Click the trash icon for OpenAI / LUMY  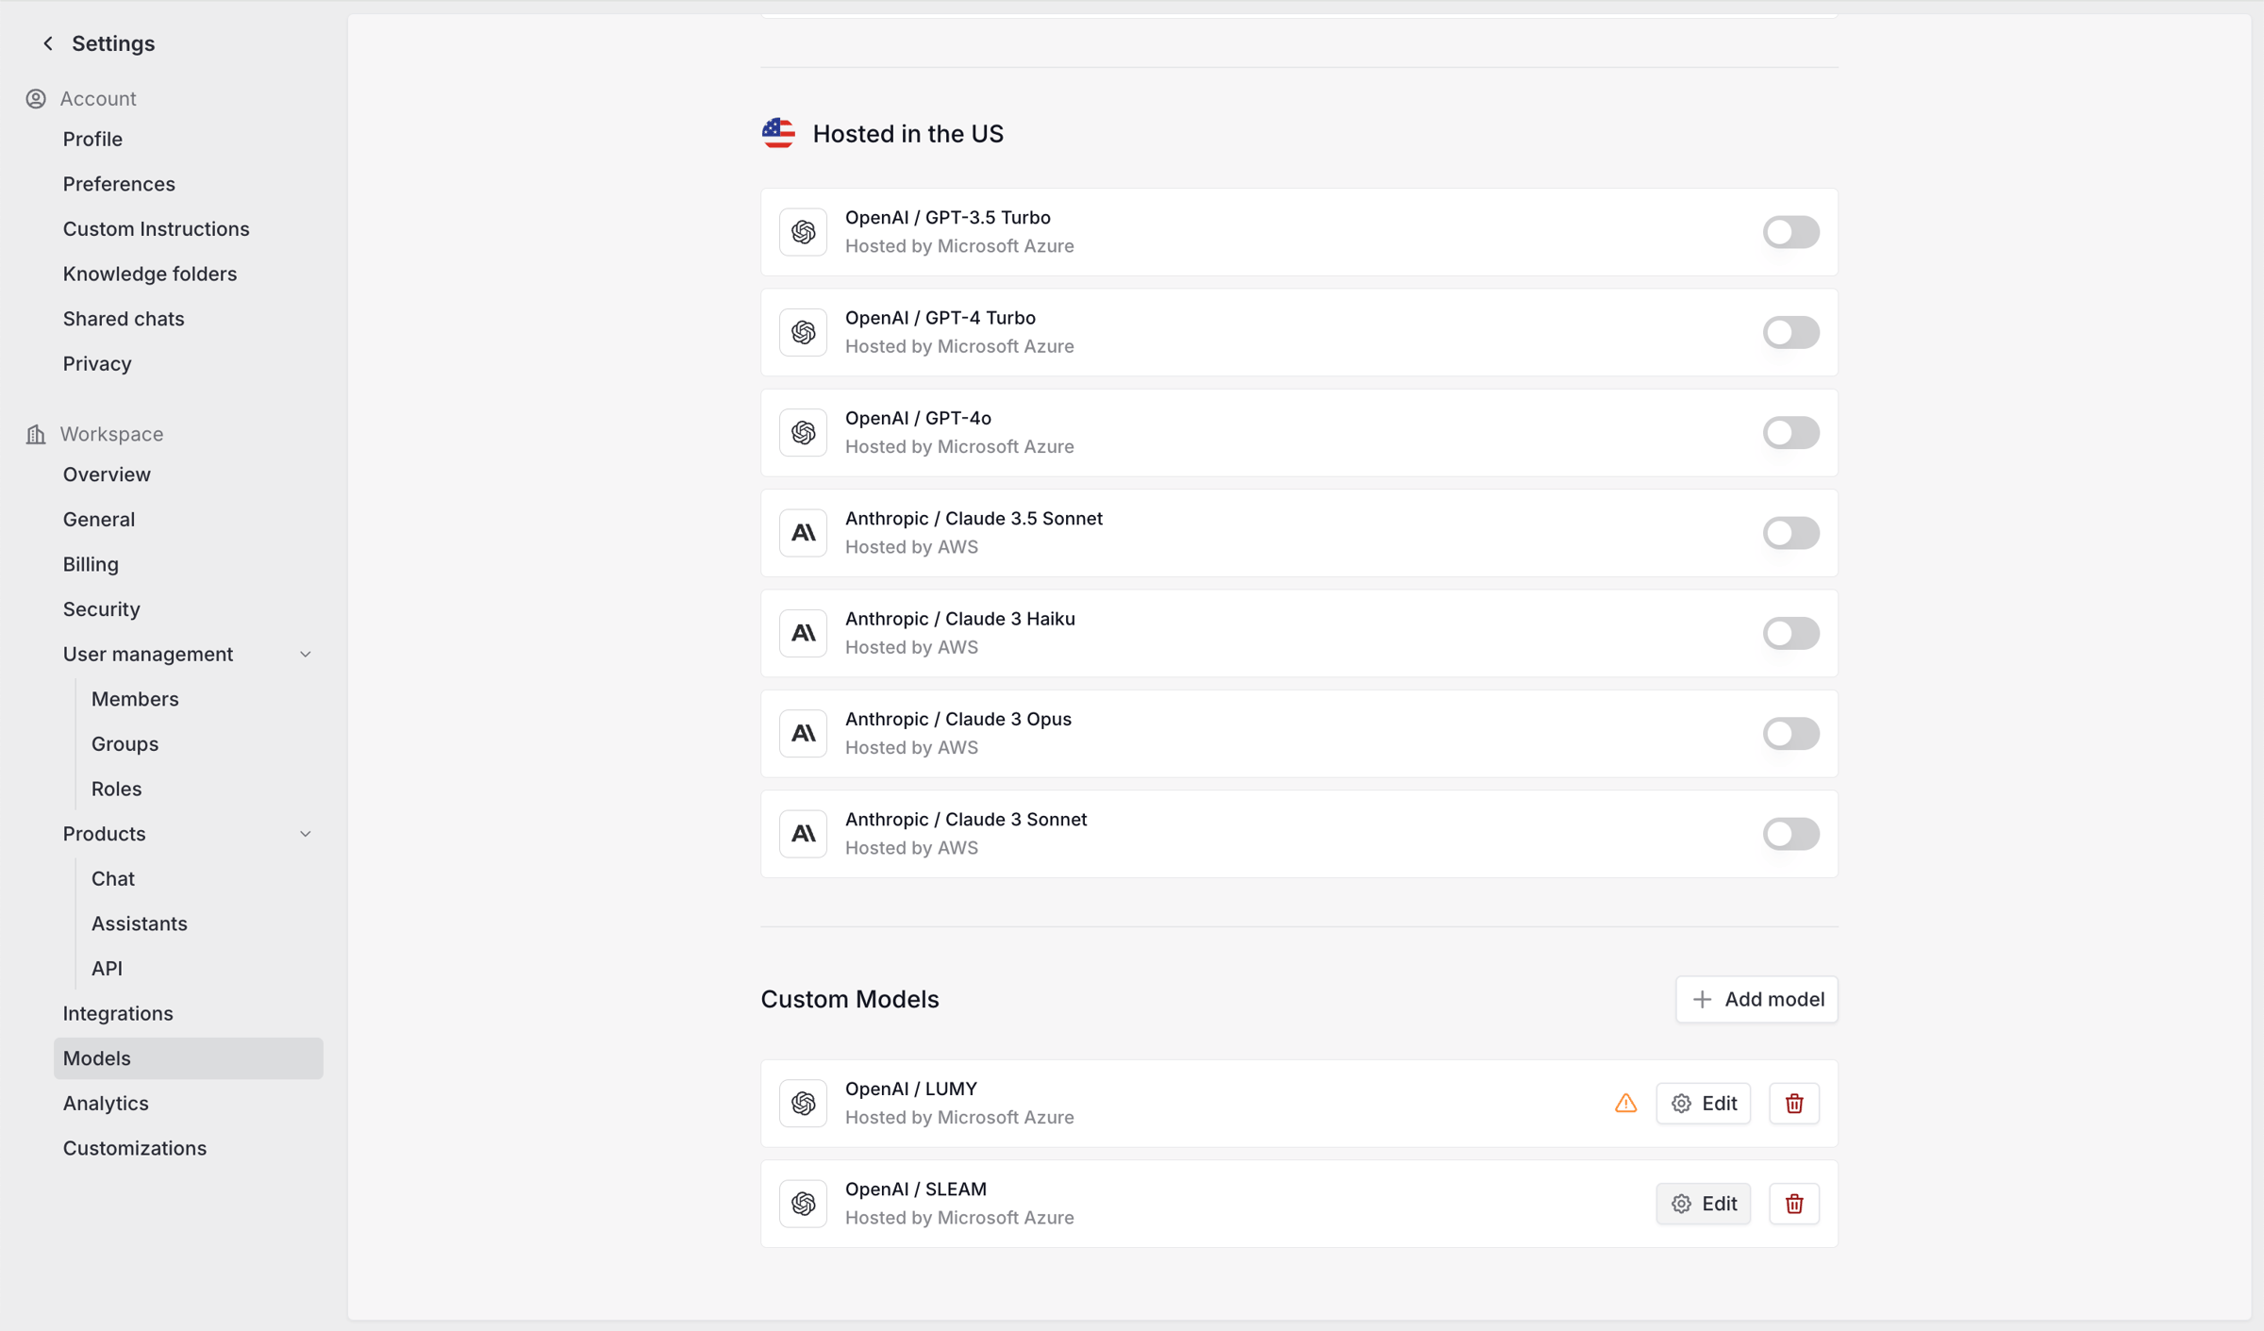coord(1793,1103)
